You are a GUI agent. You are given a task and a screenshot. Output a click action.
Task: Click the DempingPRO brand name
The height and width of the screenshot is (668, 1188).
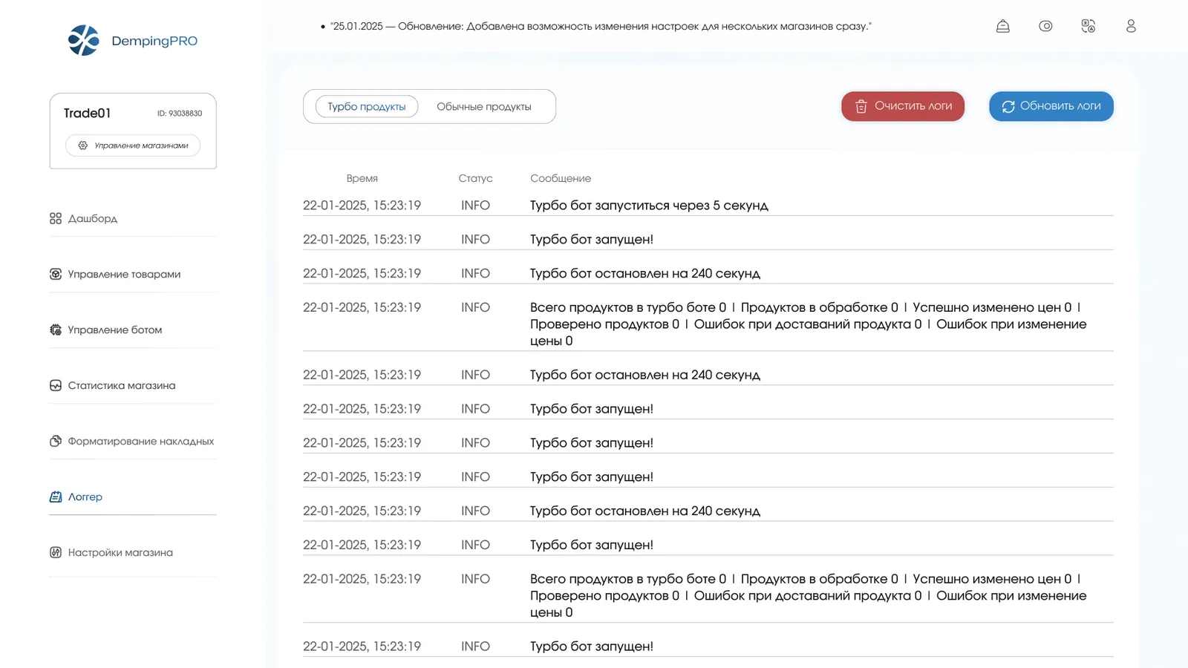click(154, 41)
